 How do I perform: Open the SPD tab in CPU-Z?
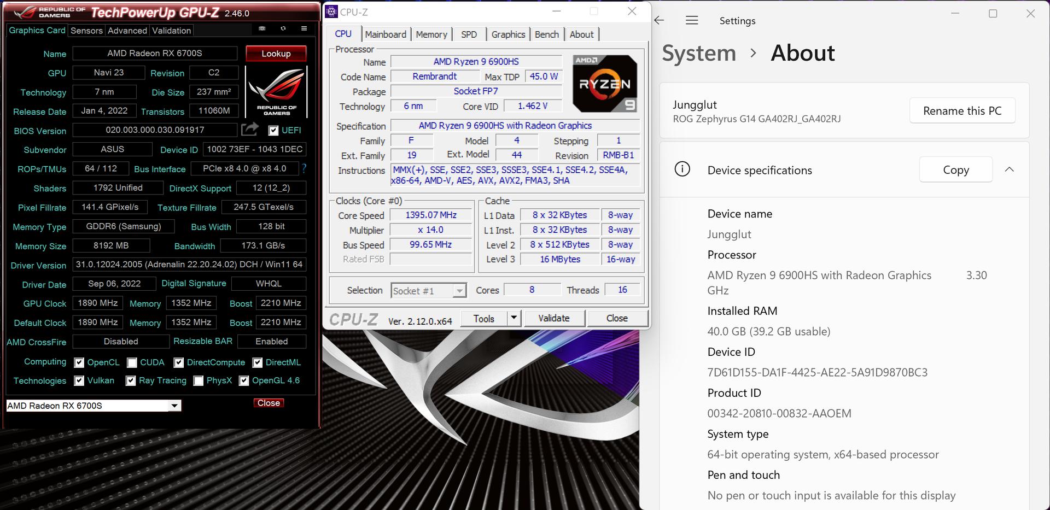click(469, 34)
